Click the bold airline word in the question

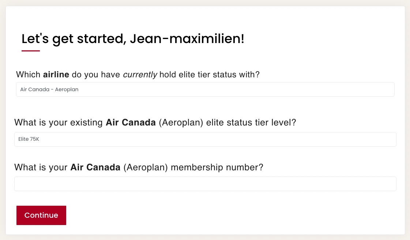pos(56,74)
